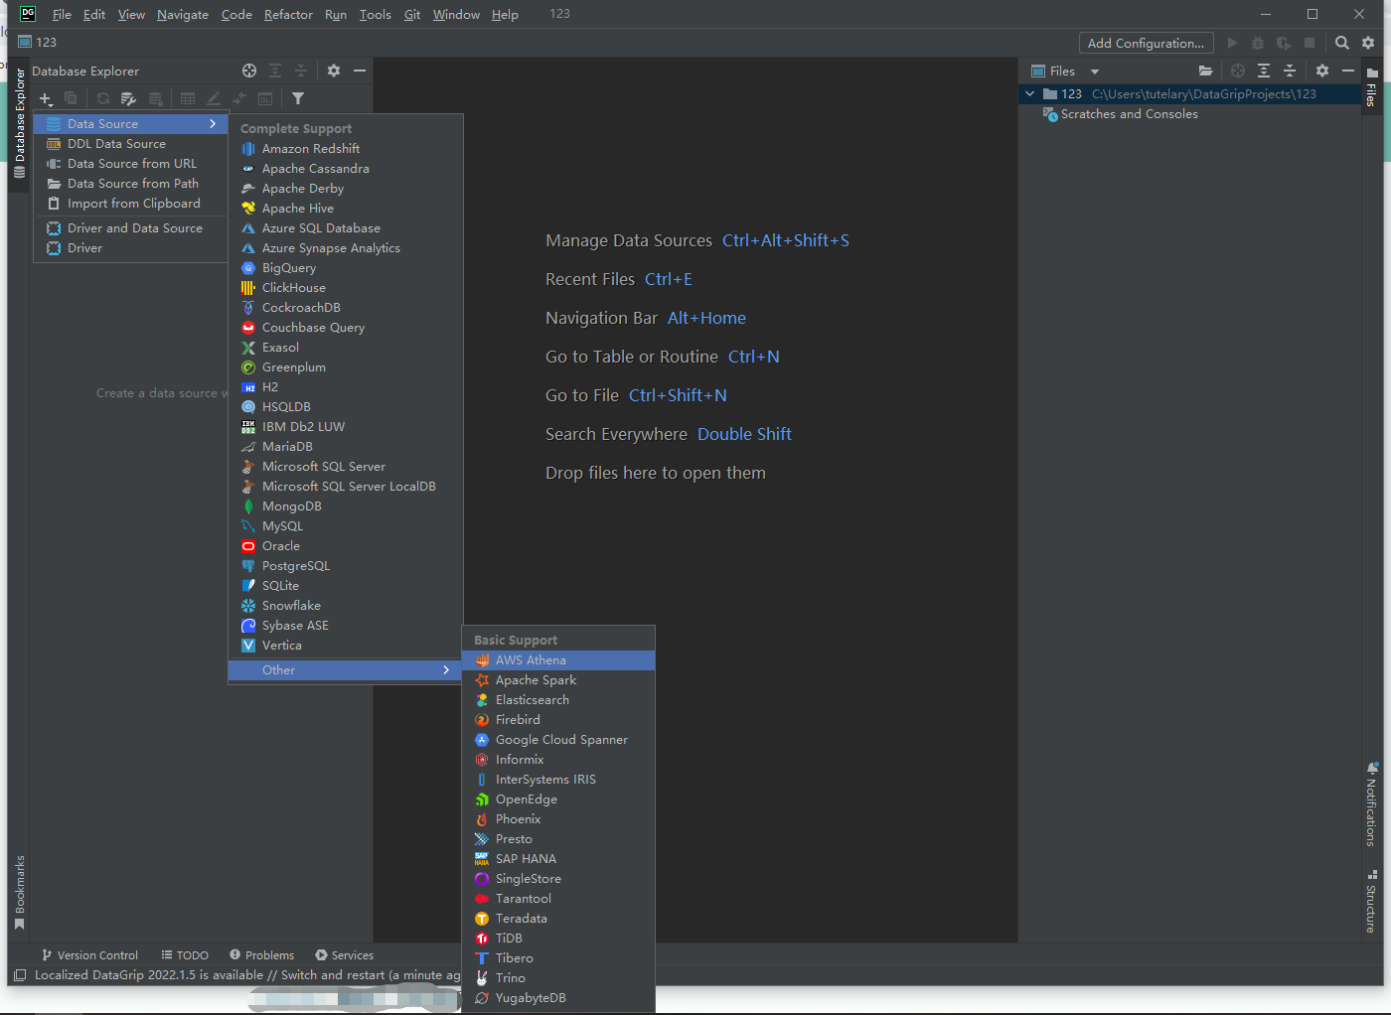Screen dimensions: 1391x1015
Task: Open the Problems tool window
Action: [262, 955]
